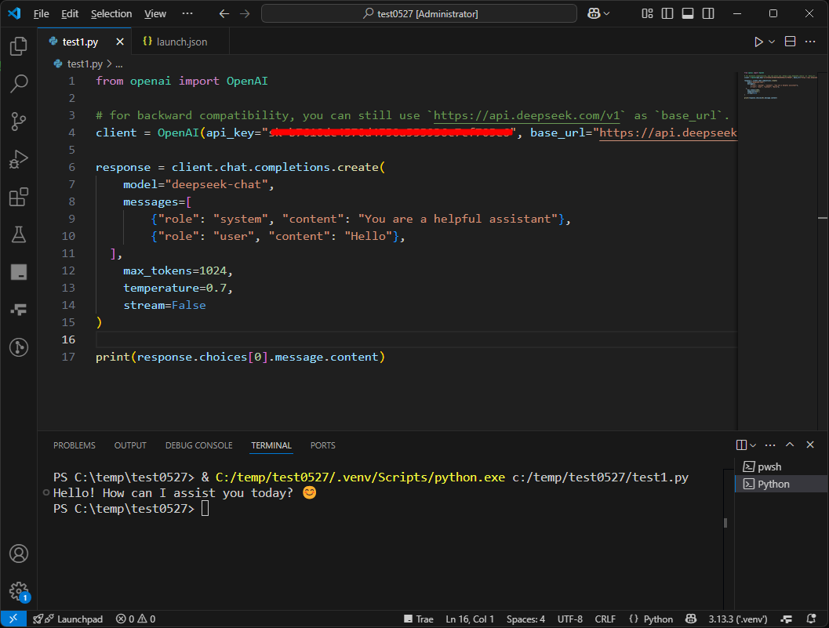Screen dimensions: 829x628
Task: Open Source Control view in activity bar
Action: click(x=19, y=122)
